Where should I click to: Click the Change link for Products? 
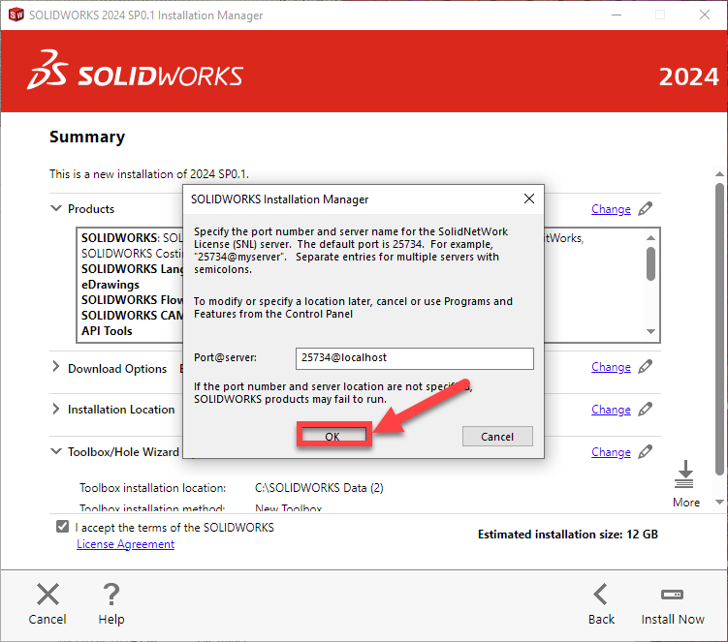pos(611,209)
